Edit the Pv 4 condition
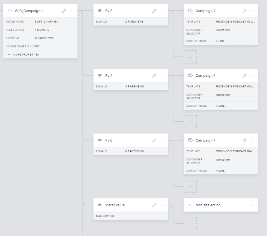 pyautogui.click(x=154, y=76)
